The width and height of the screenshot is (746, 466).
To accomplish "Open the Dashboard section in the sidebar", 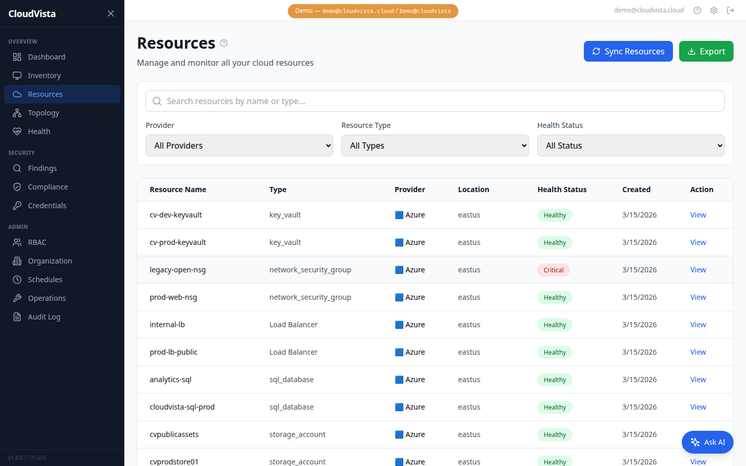I will [x=46, y=56].
